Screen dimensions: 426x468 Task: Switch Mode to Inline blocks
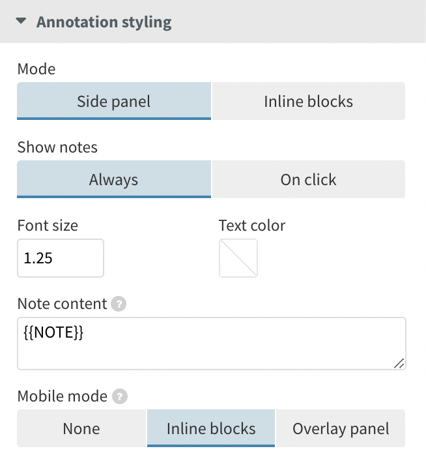click(x=309, y=101)
